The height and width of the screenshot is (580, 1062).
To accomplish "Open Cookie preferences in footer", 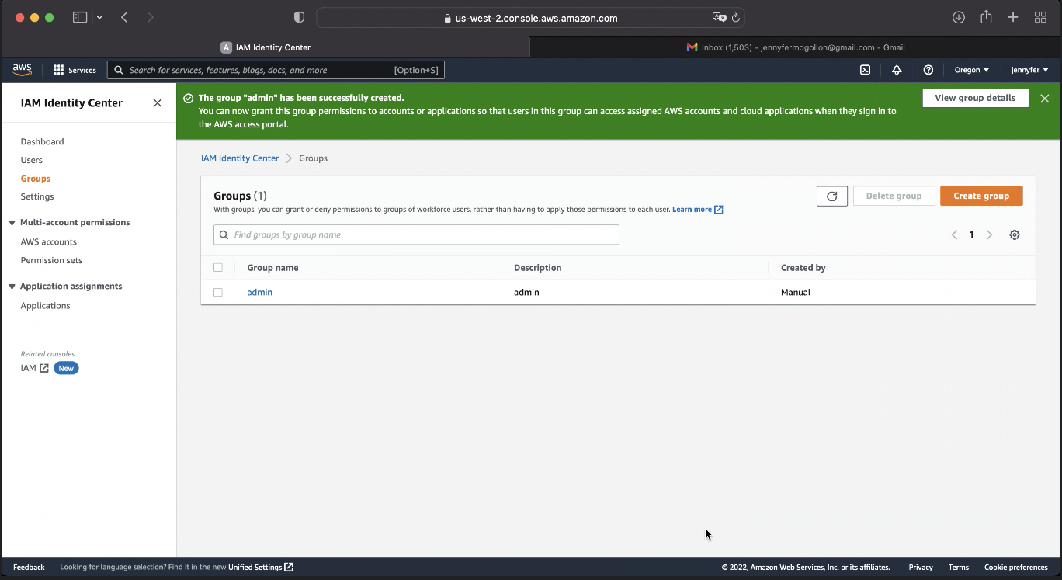I will [x=1016, y=568].
